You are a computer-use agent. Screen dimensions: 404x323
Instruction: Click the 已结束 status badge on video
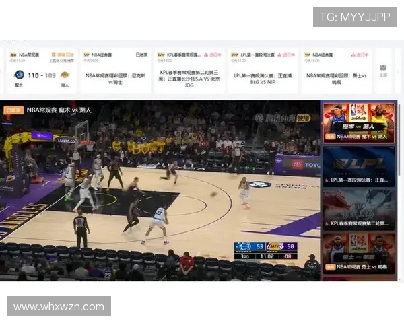pyautogui.click(x=13, y=110)
